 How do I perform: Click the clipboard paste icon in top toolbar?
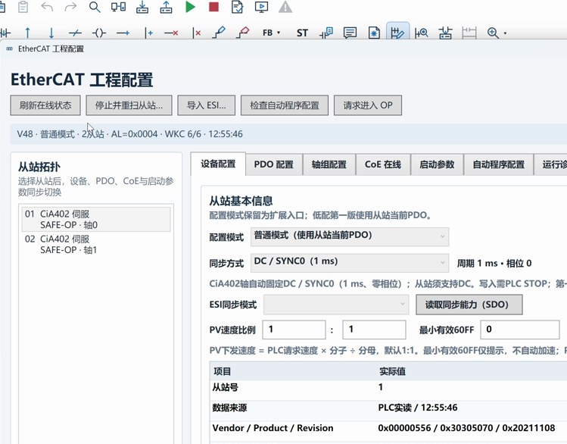click(23, 7)
